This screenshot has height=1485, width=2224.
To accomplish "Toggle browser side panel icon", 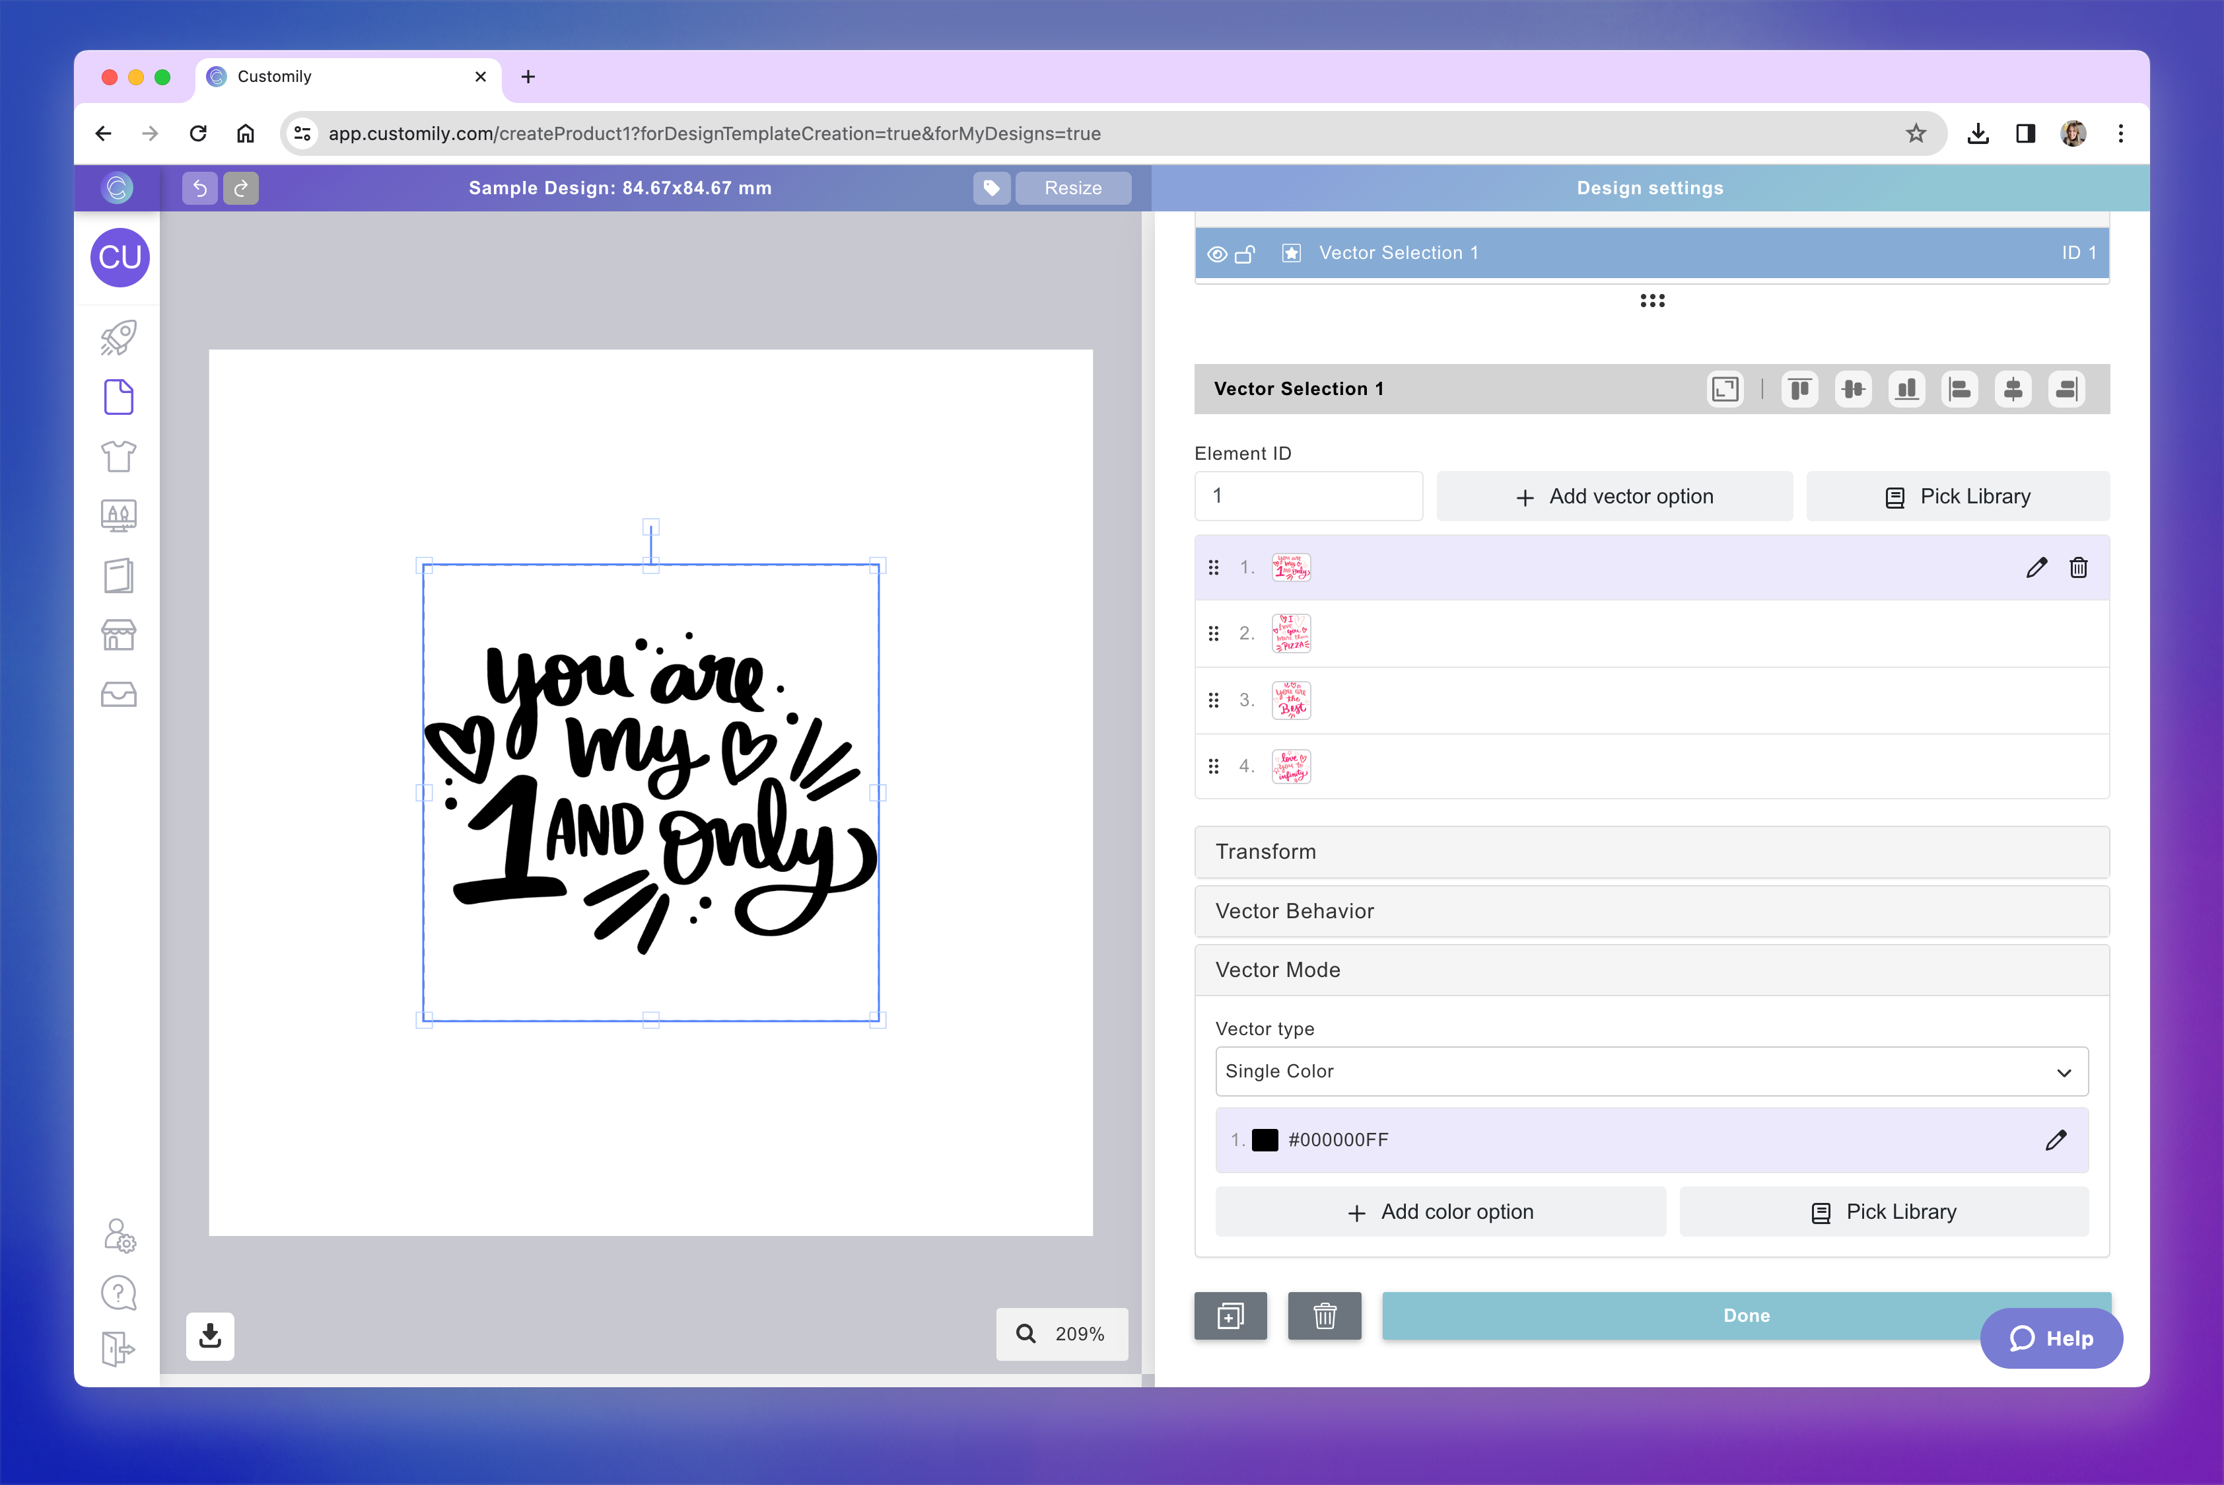I will (x=2025, y=133).
